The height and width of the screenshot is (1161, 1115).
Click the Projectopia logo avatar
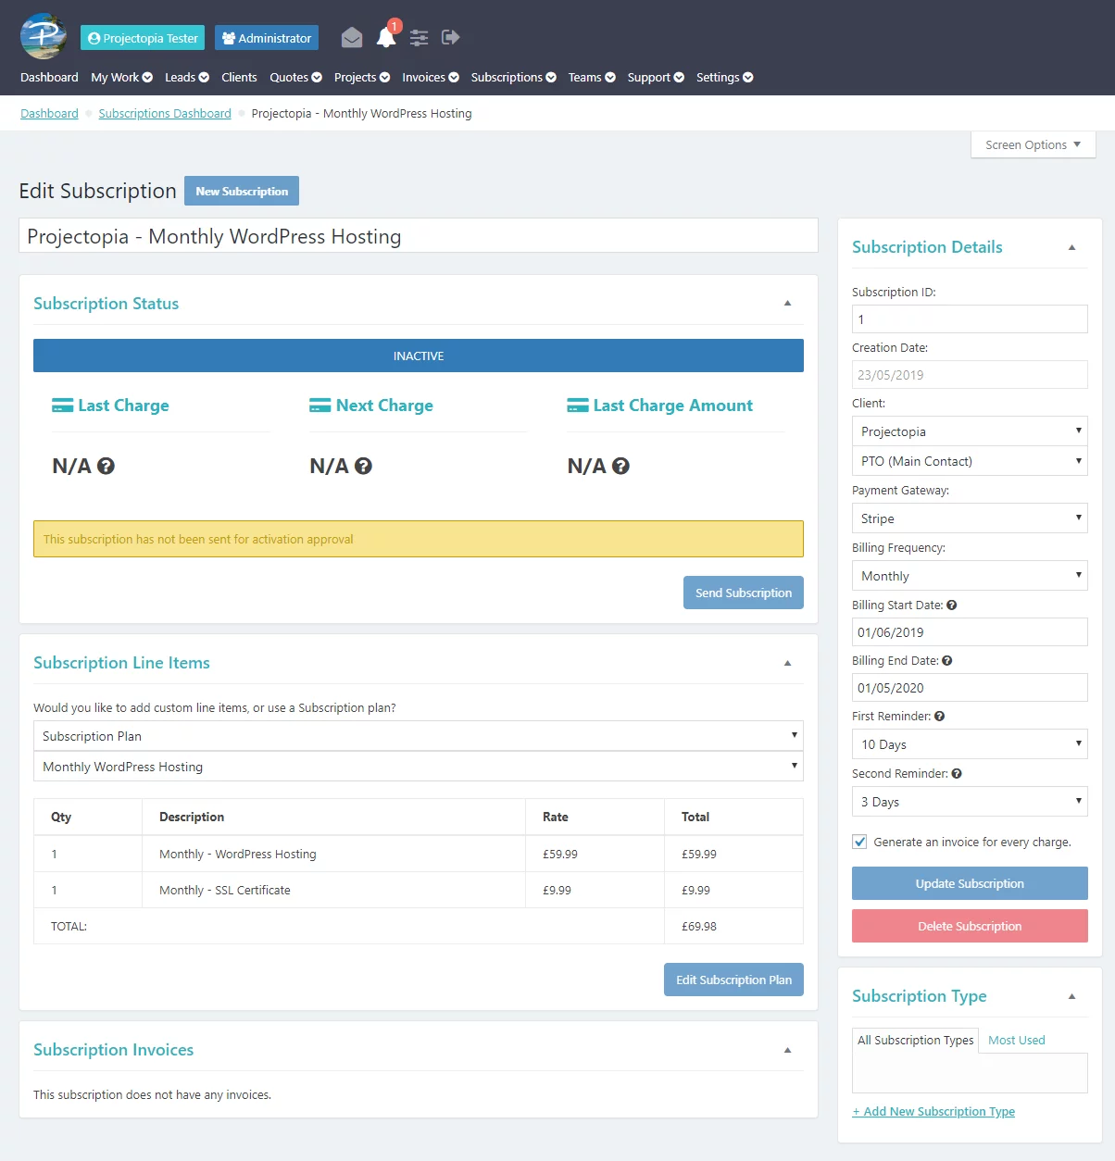44,36
